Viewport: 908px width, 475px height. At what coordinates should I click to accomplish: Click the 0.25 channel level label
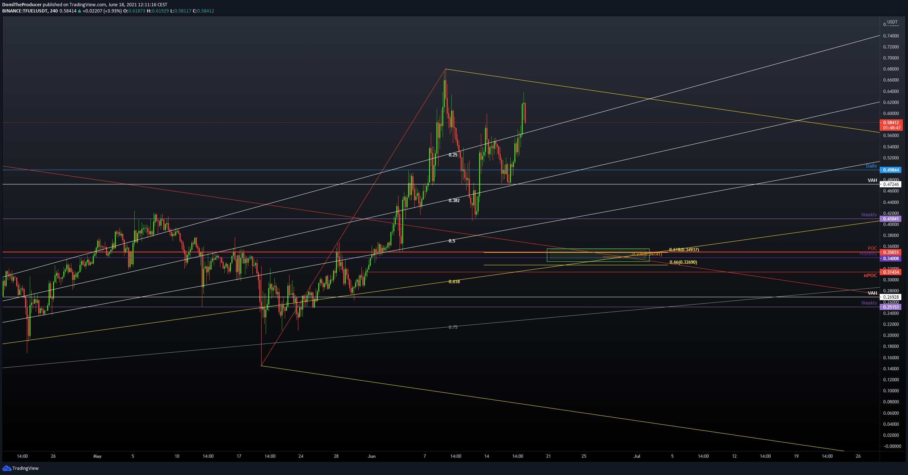click(453, 155)
